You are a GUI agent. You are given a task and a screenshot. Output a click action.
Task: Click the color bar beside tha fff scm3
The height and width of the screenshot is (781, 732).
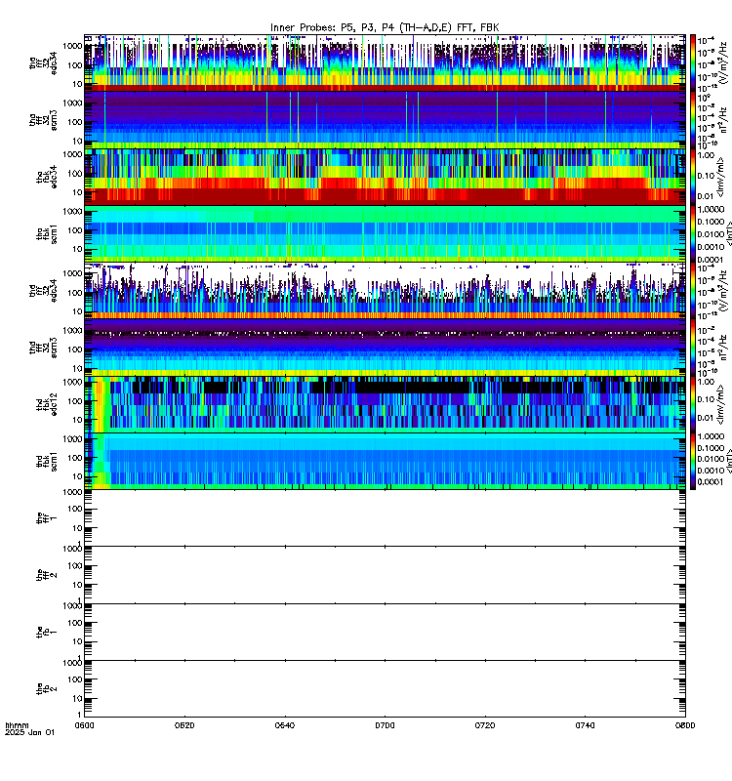click(x=693, y=120)
